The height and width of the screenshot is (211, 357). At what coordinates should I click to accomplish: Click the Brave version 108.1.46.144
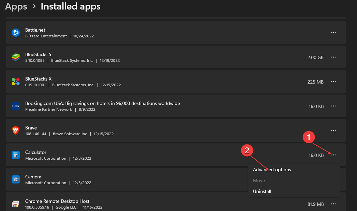[35, 134]
